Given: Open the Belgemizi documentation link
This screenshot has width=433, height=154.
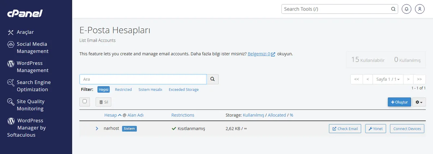Looking at the screenshot, I should click(x=259, y=54).
